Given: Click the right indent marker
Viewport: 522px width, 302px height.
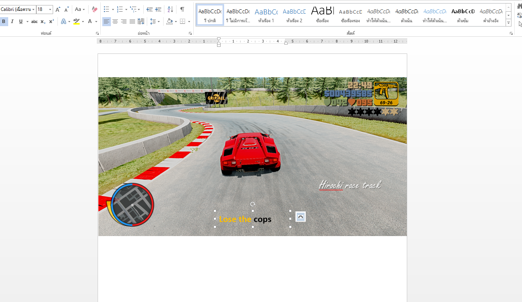Looking at the screenshot, I should pos(286,43).
